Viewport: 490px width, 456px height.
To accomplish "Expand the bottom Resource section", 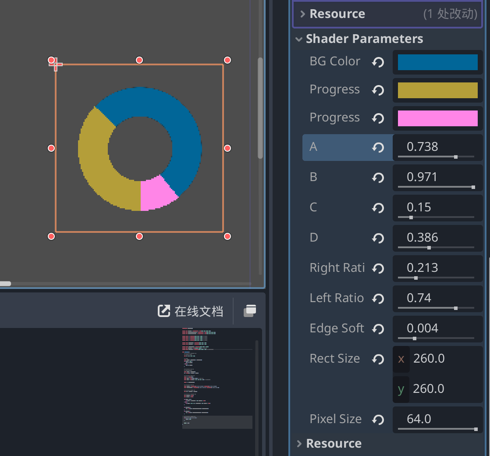I will (x=299, y=443).
